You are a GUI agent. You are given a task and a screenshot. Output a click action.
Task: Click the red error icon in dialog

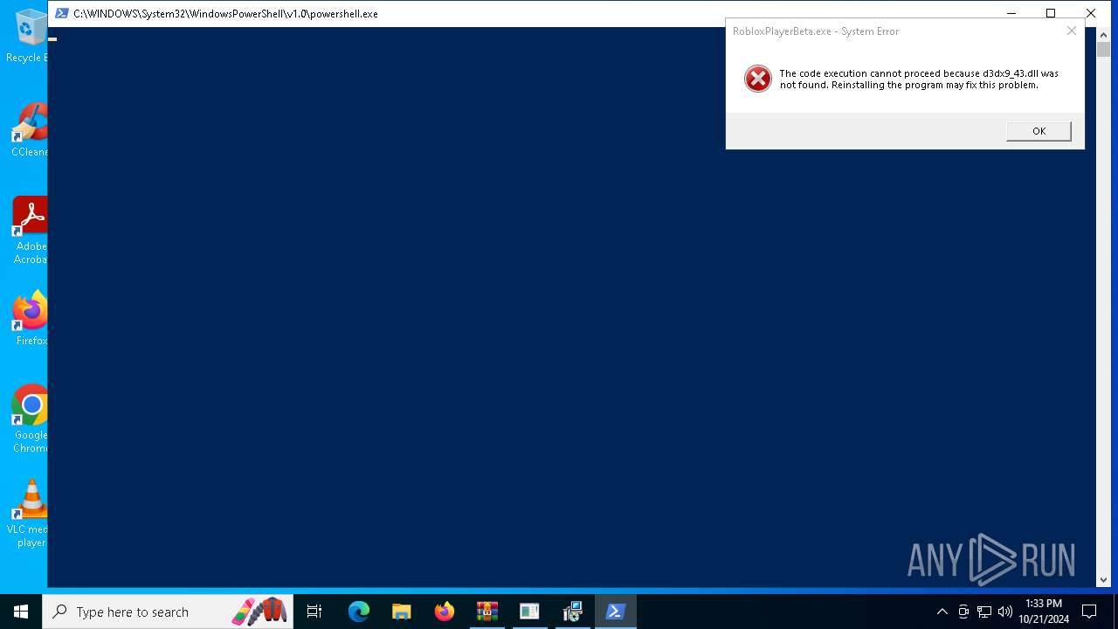point(757,79)
